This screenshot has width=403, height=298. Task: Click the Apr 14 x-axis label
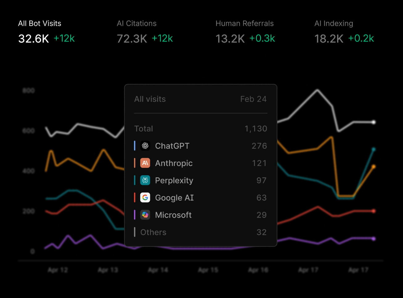pyautogui.click(x=158, y=270)
